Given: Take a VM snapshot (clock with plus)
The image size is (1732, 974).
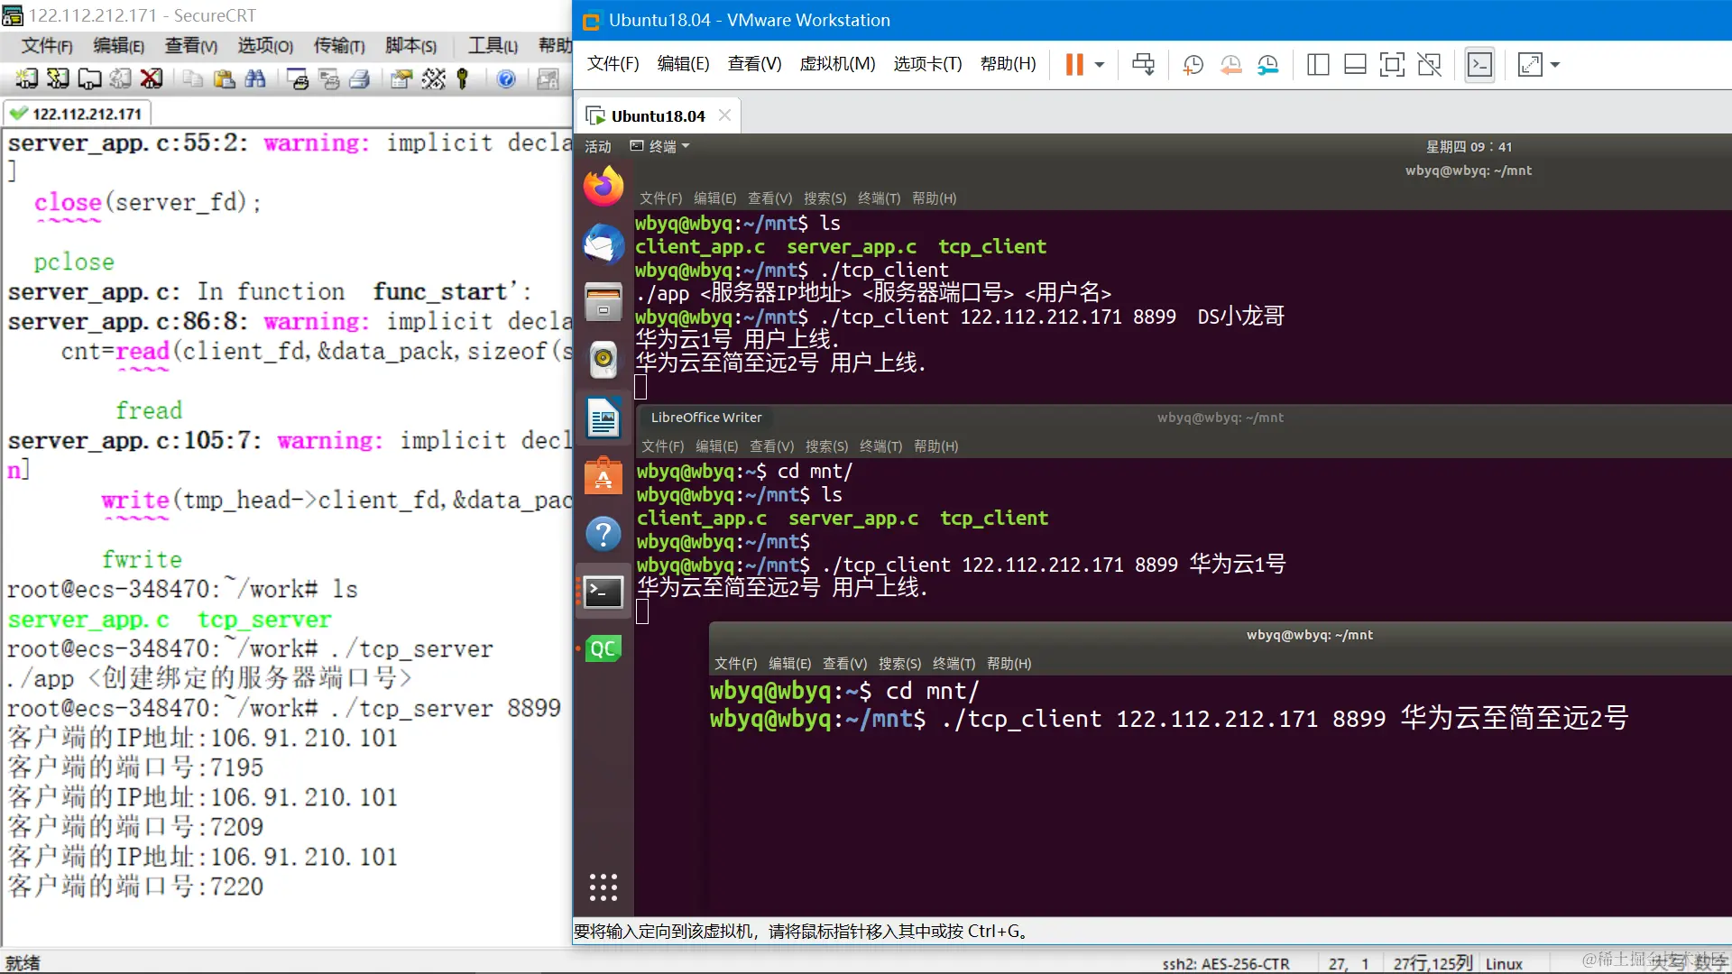Looking at the screenshot, I should (x=1193, y=65).
